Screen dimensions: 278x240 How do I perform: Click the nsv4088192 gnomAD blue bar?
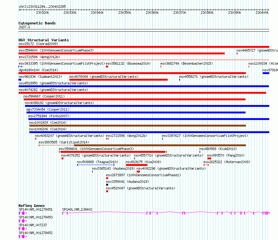(147, 106)
